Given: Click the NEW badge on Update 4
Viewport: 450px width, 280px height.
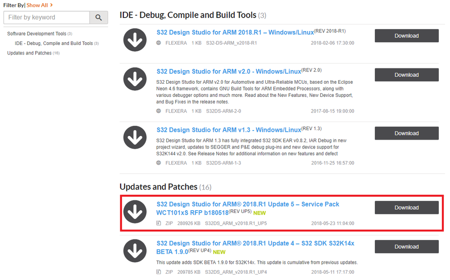Looking at the screenshot, I should click(x=219, y=252).
